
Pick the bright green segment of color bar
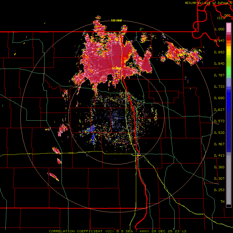coord(229,71)
